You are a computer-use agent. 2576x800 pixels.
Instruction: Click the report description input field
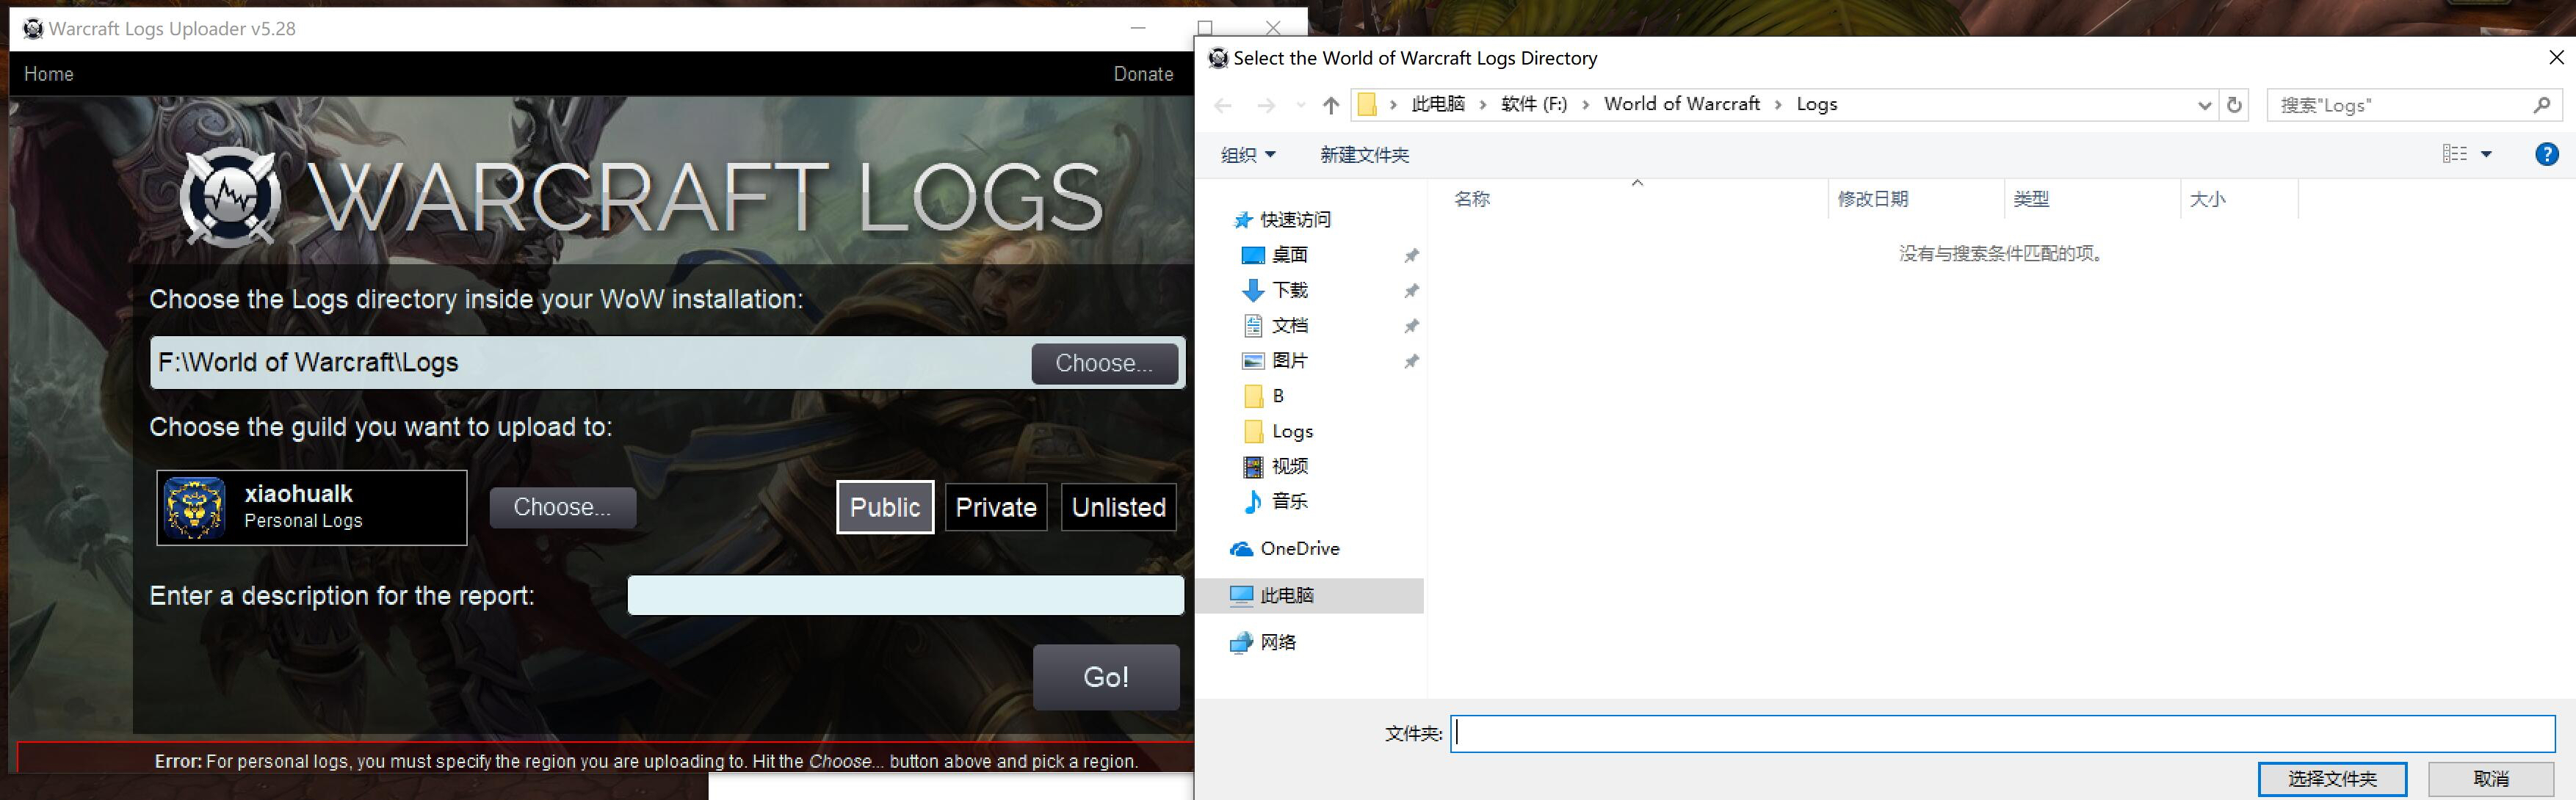point(903,595)
